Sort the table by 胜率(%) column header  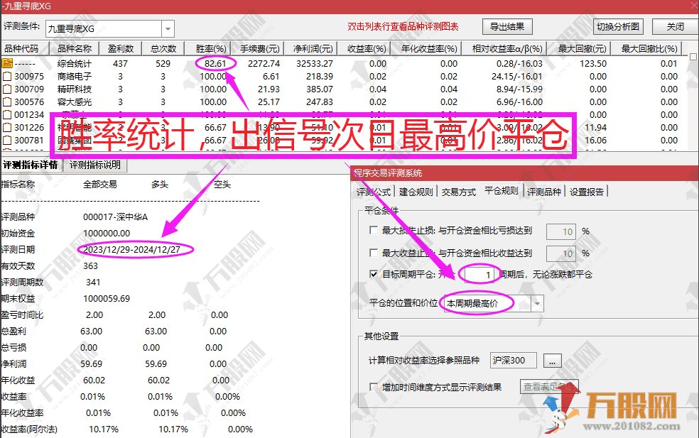[x=210, y=49]
